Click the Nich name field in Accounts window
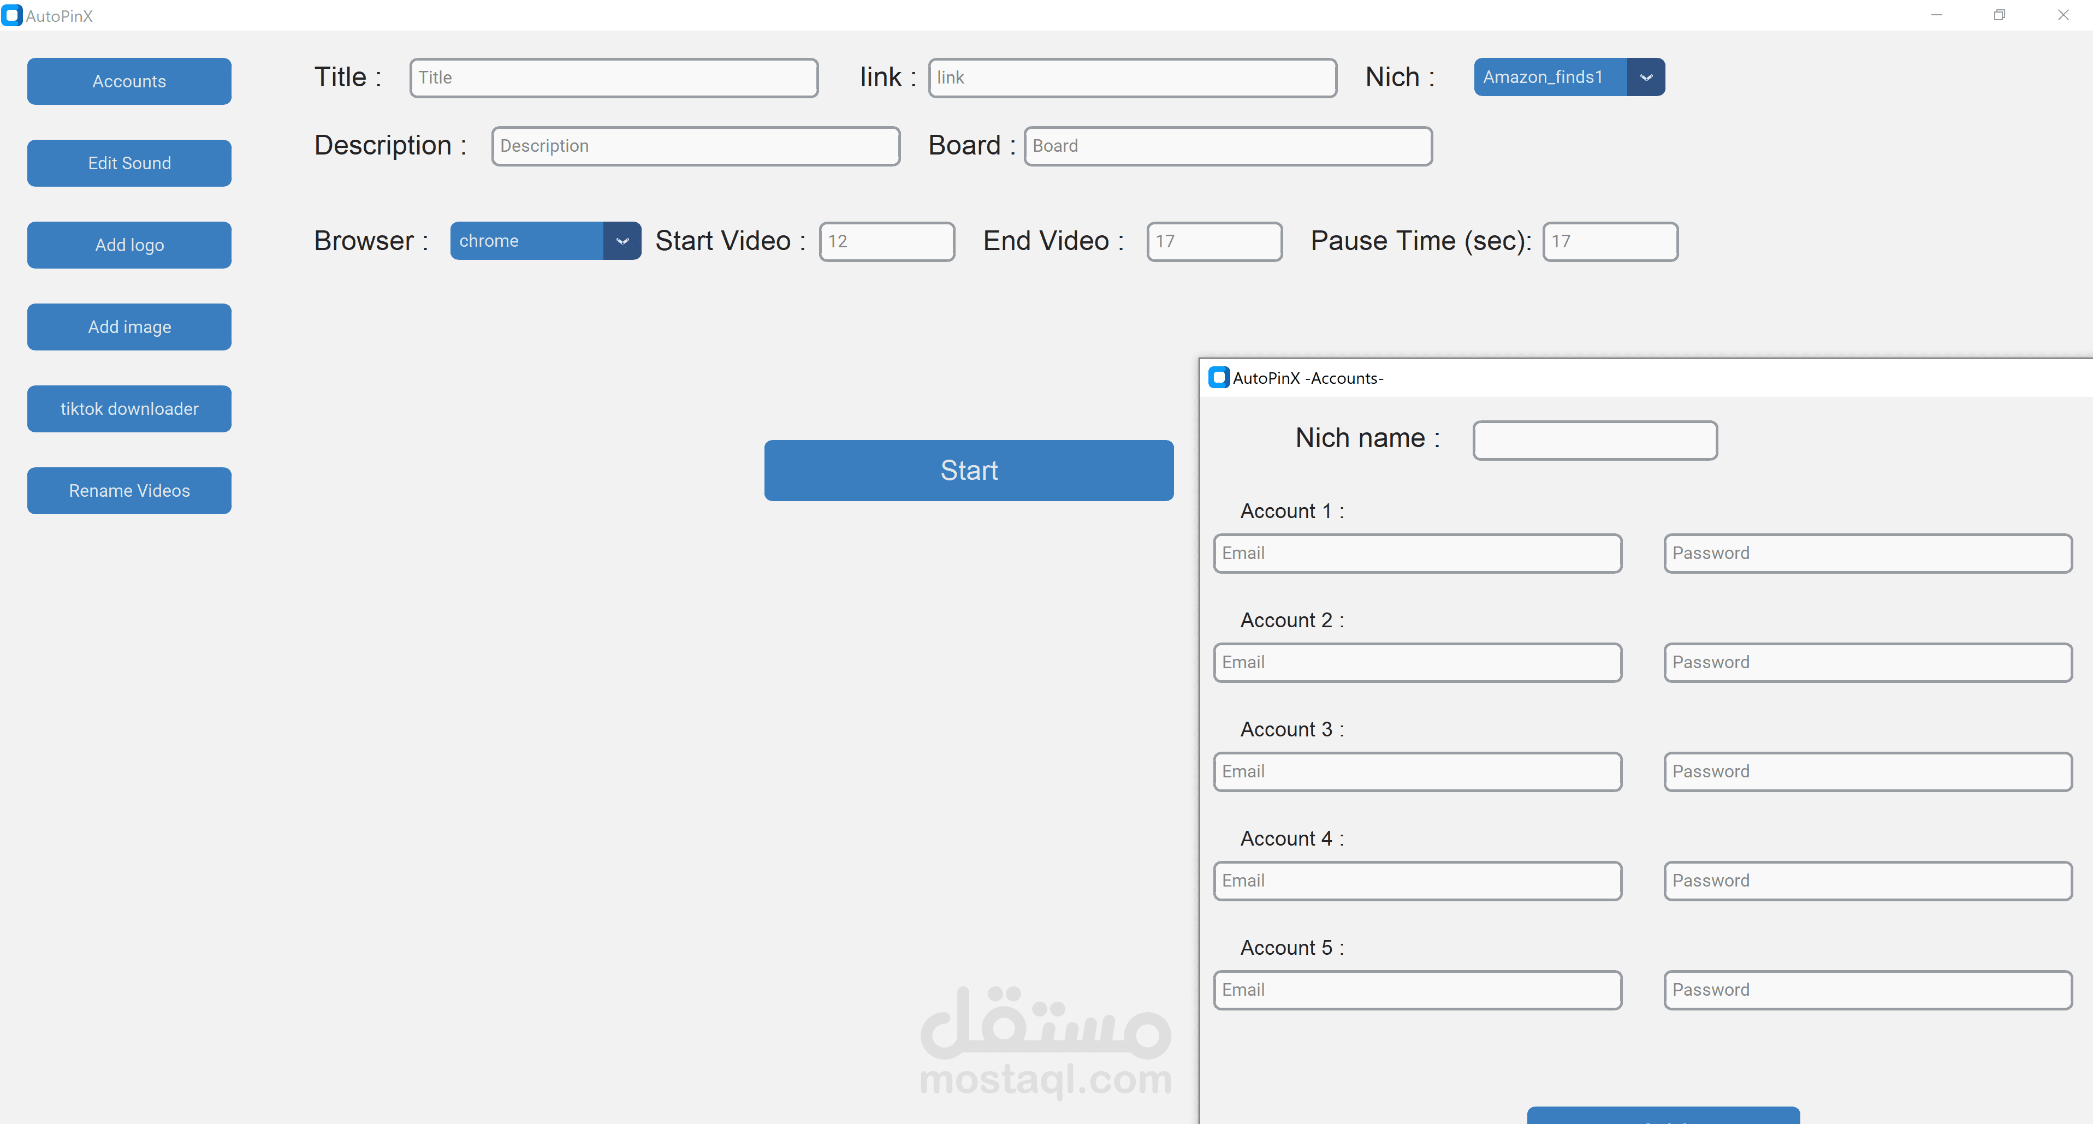The image size is (2093, 1124). [1595, 440]
